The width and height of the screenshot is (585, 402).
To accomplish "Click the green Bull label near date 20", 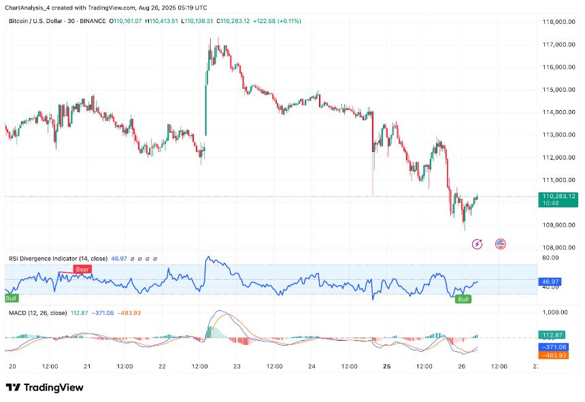I will coord(11,298).
